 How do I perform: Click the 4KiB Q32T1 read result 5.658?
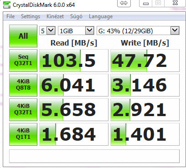point(74,110)
